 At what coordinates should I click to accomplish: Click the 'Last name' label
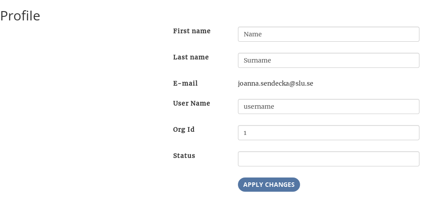(191, 57)
